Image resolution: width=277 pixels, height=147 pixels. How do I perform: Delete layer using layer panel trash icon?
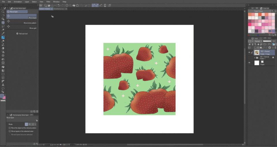tap(275, 48)
